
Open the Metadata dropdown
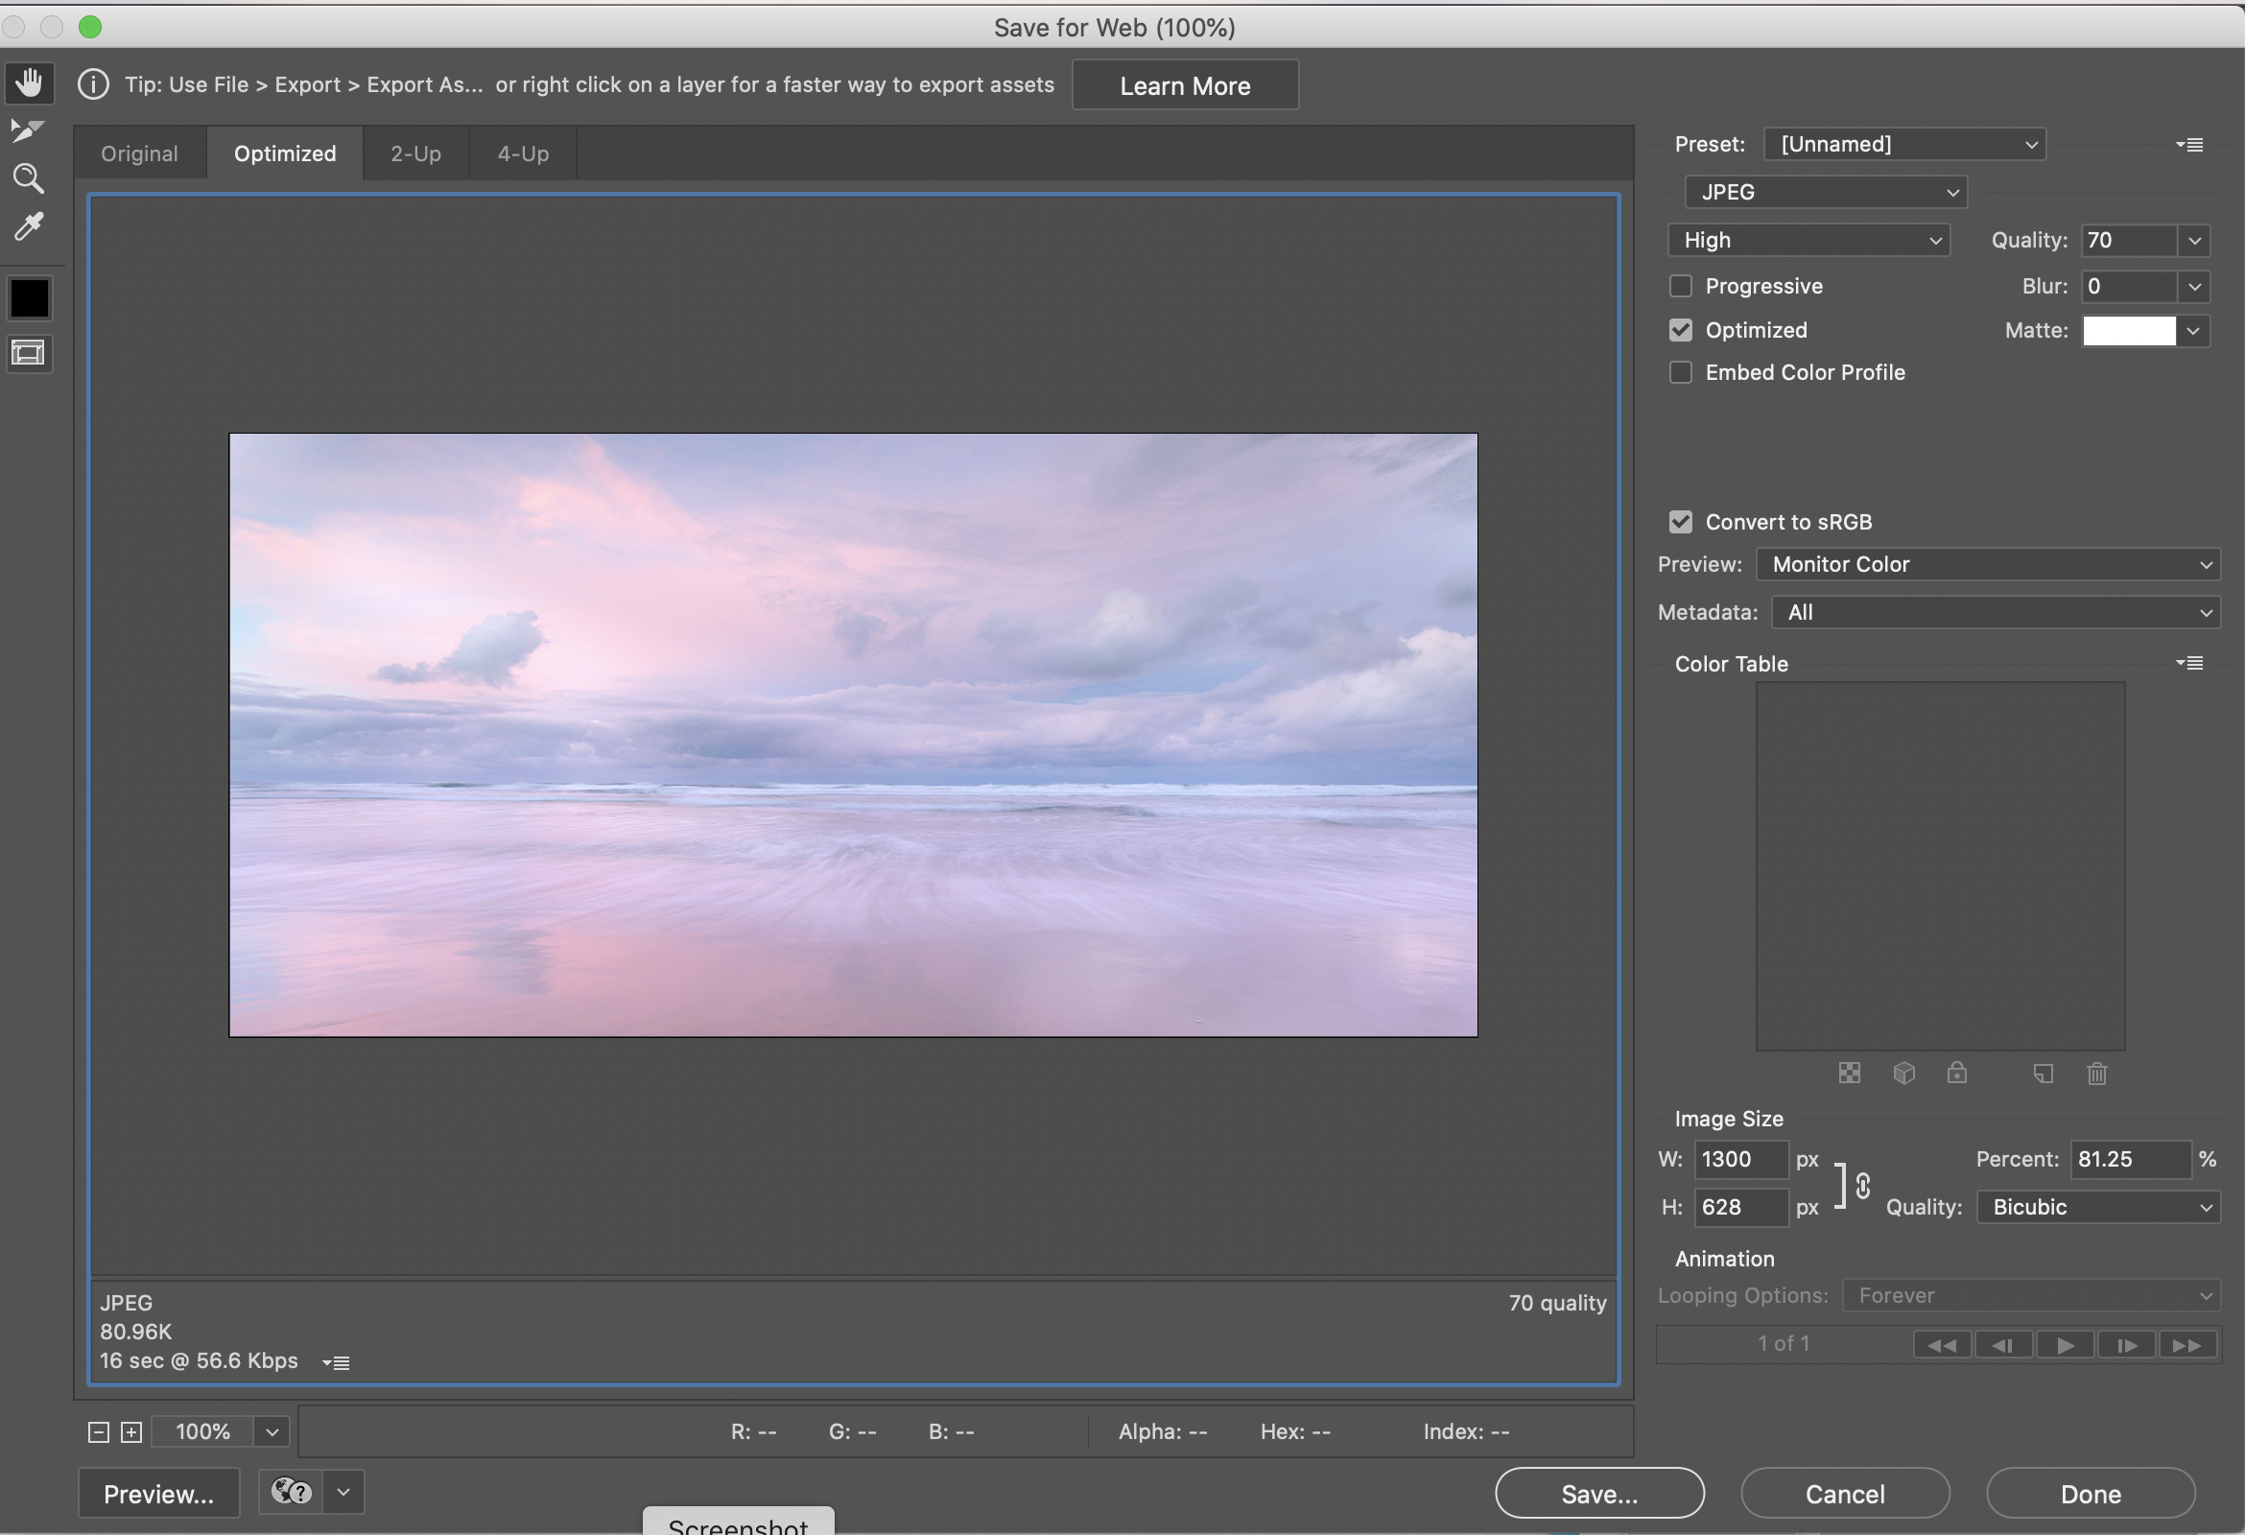point(1996,612)
